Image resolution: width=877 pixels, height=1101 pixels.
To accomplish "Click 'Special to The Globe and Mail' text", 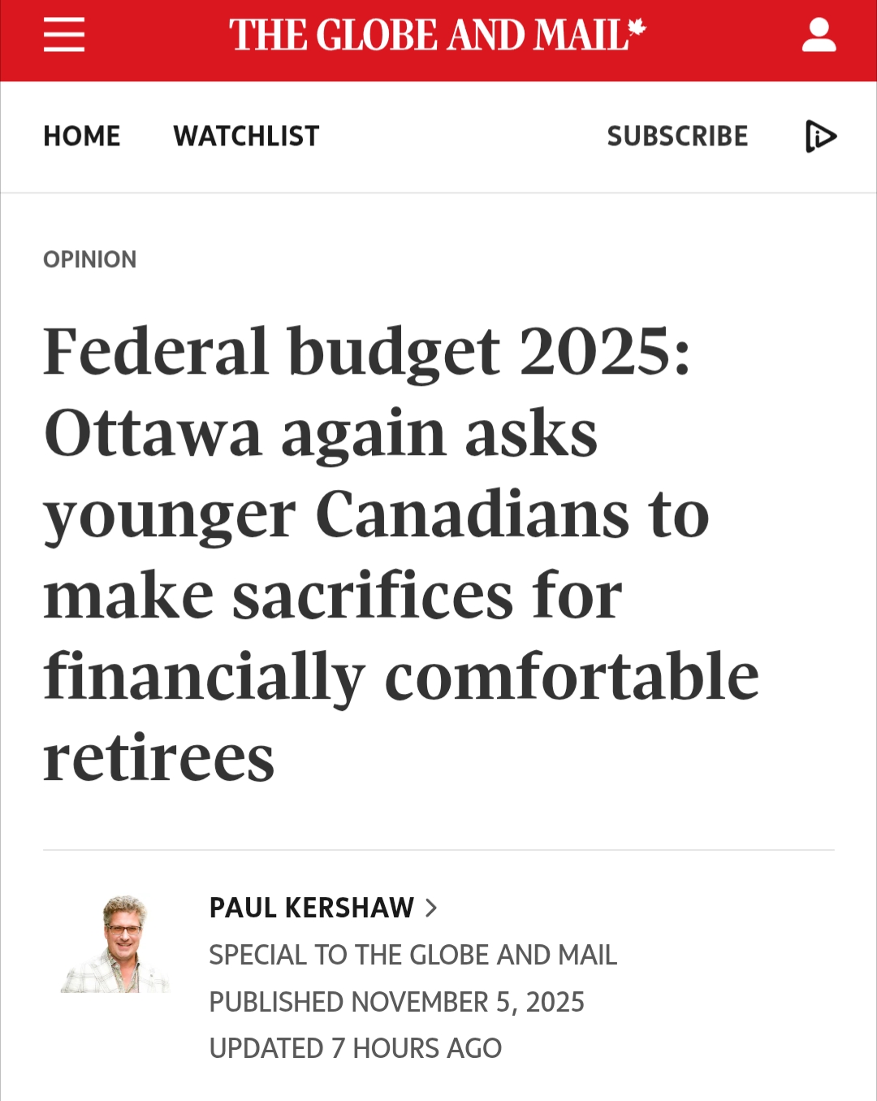I will click(413, 955).
